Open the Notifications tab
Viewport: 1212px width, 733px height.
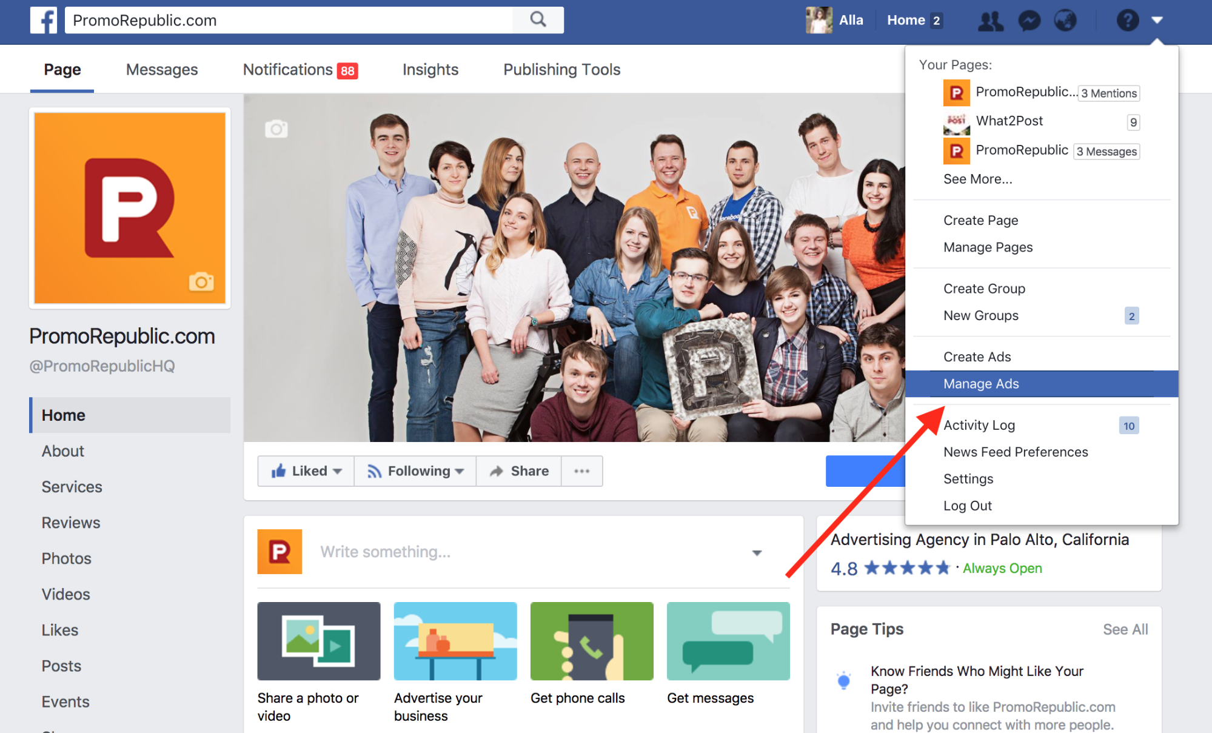(300, 70)
